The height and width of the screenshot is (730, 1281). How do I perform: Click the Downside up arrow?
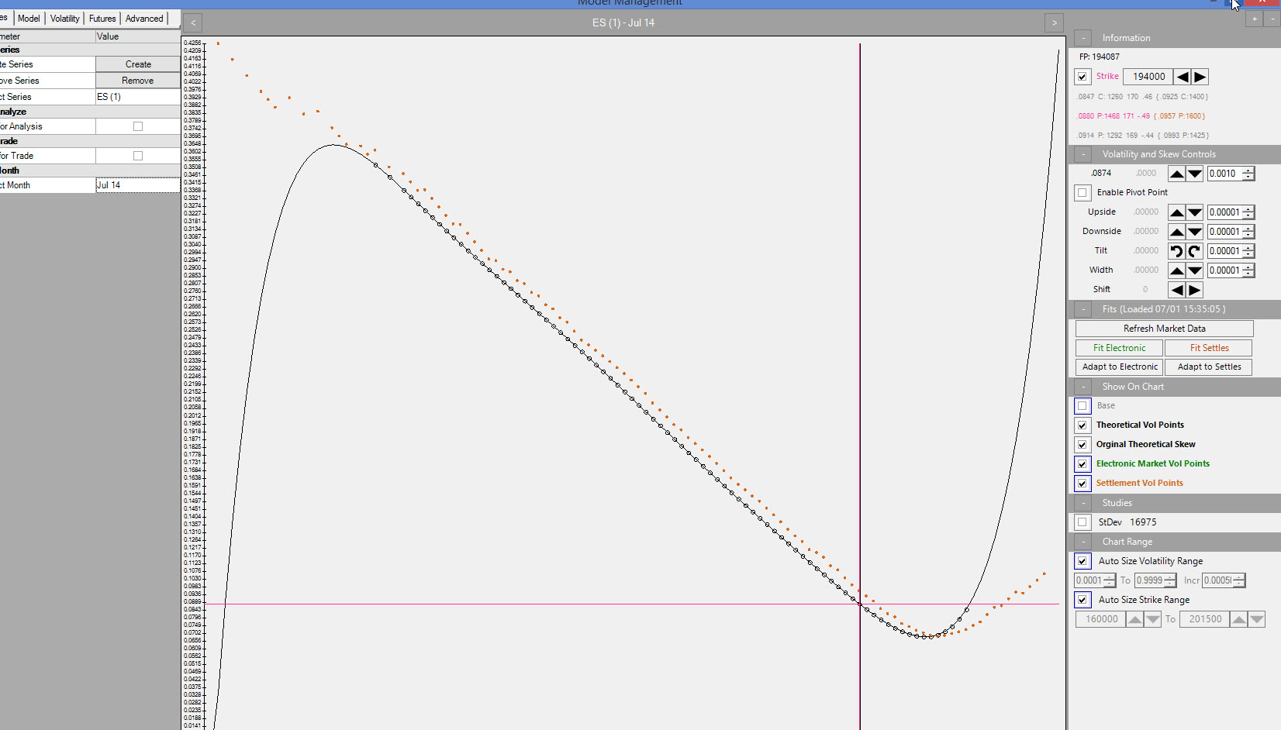click(1177, 232)
